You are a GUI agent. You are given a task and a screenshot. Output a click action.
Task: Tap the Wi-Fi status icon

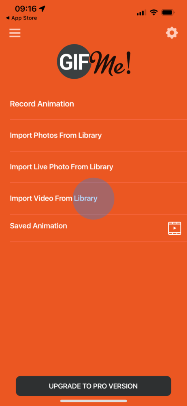pos(154,12)
